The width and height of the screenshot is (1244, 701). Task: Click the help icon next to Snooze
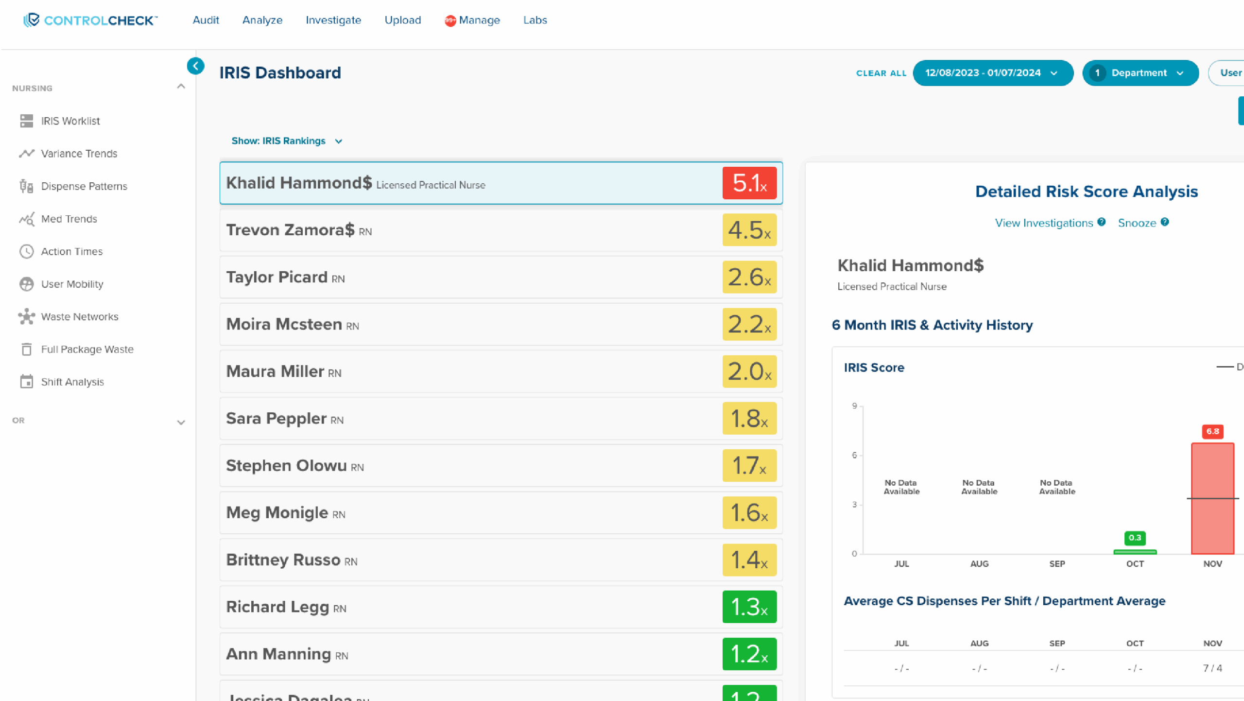(1165, 222)
